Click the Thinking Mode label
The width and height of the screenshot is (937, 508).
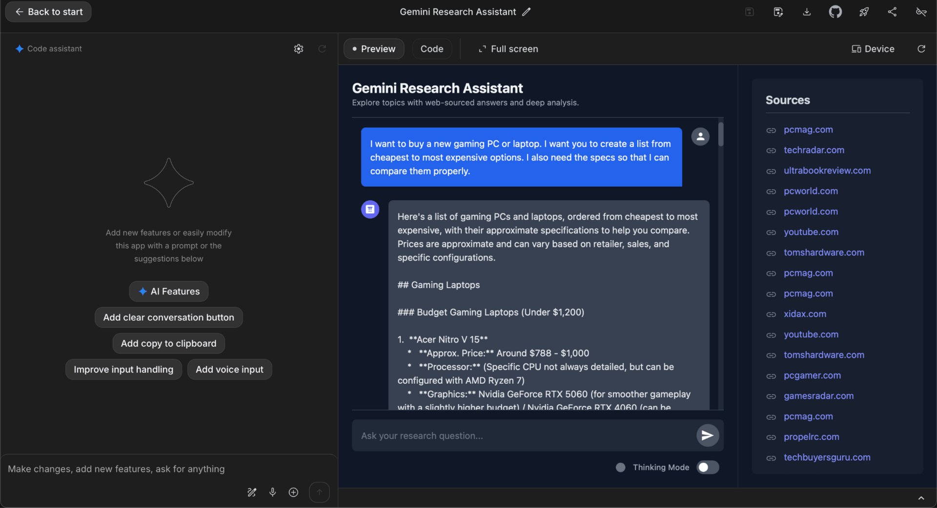pos(661,467)
